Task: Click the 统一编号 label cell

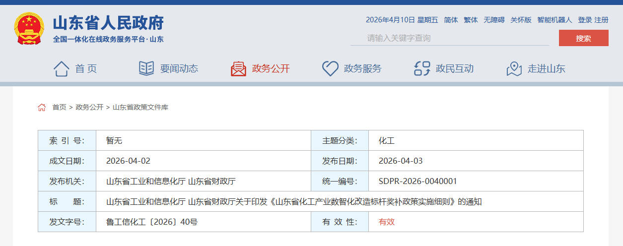Action: coord(340,182)
